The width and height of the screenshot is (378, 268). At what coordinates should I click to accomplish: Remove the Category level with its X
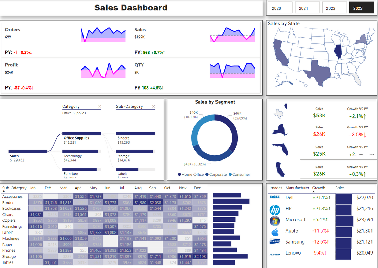[x=100, y=106]
